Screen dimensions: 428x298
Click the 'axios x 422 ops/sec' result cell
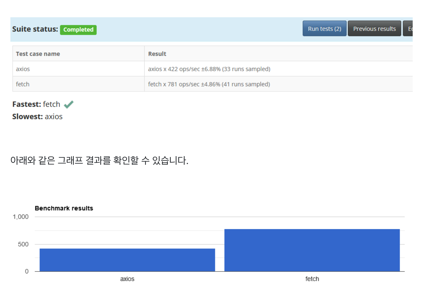click(279, 69)
